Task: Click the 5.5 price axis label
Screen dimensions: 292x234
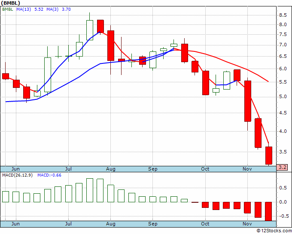Action: pyautogui.click(x=283, y=82)
